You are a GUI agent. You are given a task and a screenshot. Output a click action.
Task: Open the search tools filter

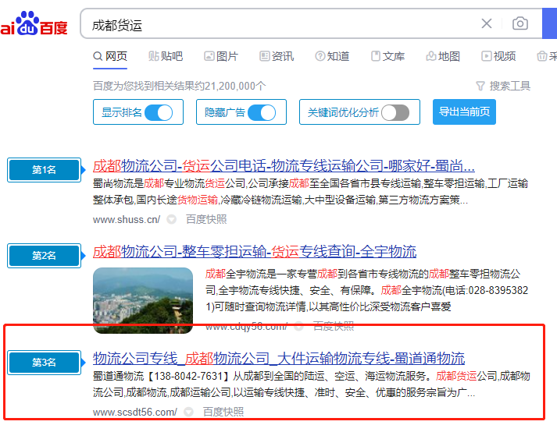pos(502,86)
